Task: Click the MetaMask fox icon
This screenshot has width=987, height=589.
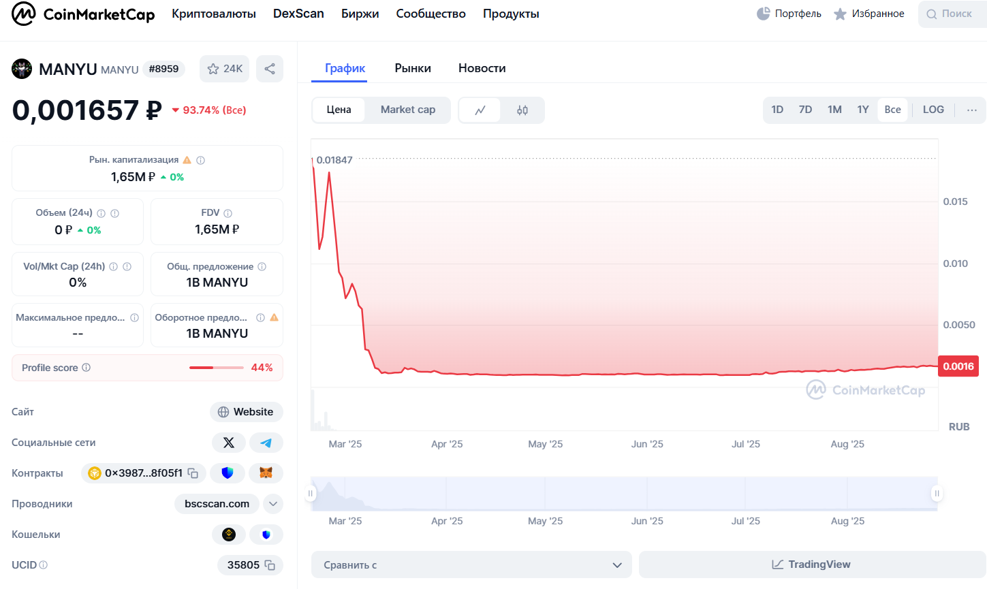Action: tap(266, 473)
